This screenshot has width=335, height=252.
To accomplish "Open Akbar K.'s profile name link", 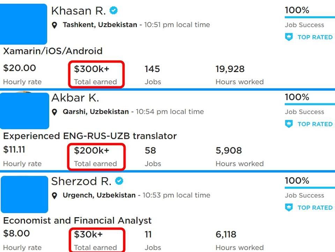I will [75, 98].
